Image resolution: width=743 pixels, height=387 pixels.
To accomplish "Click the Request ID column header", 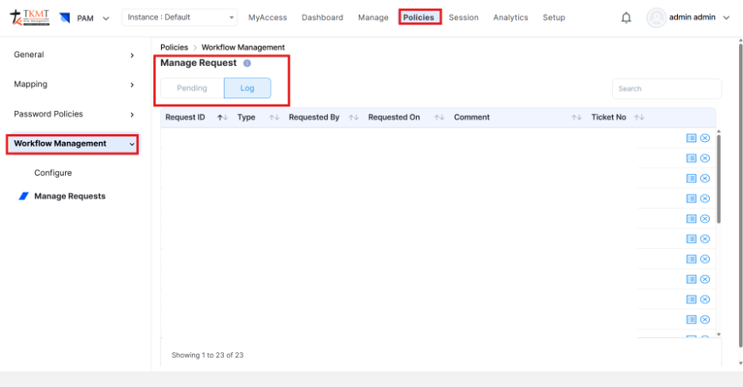I will (185, 117).
